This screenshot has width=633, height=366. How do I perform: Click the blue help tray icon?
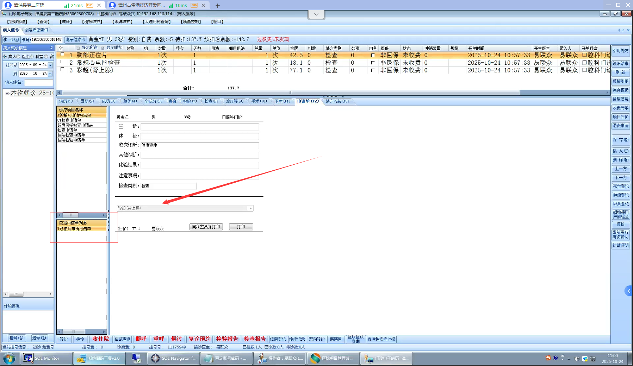point(556,358)
